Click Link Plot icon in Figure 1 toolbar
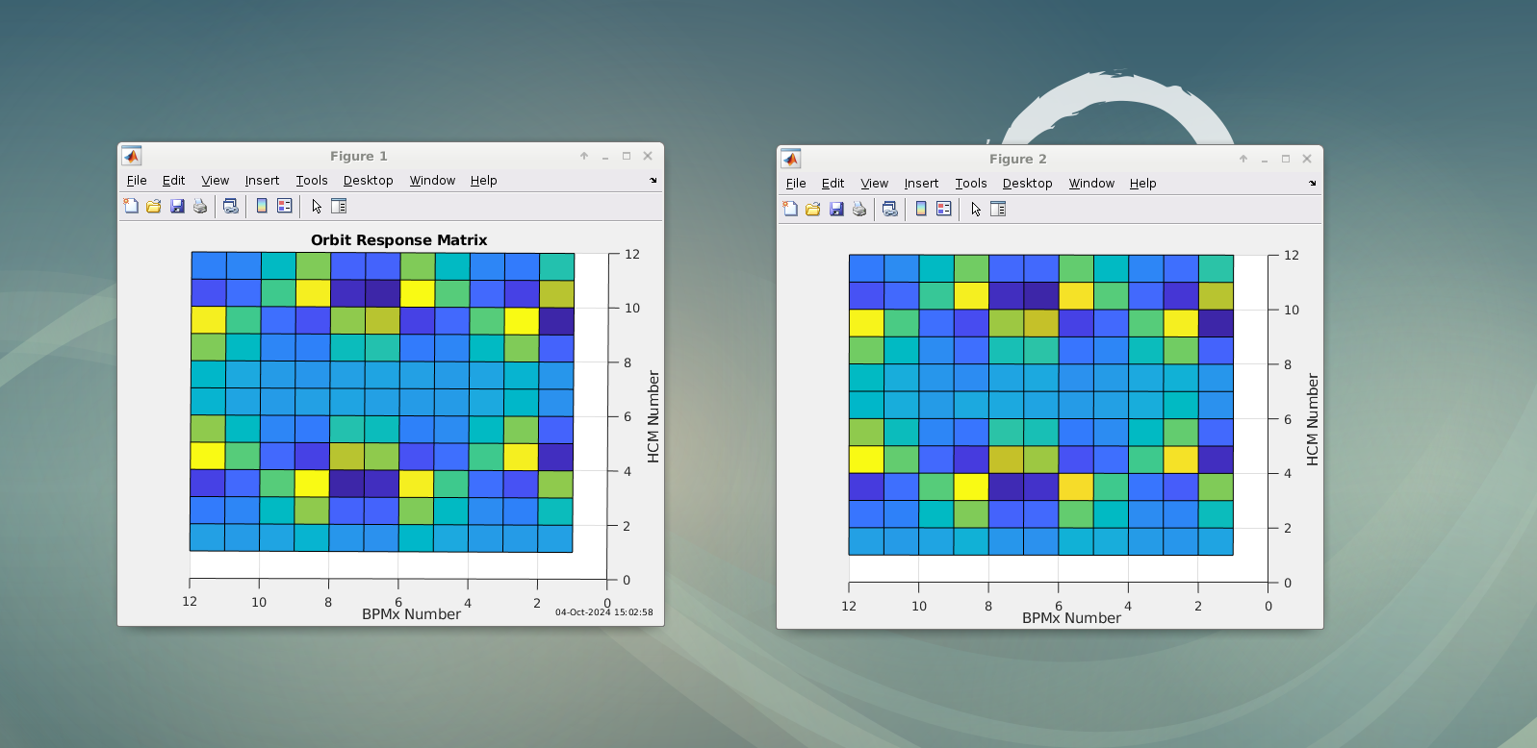Screen dimensions: 1537x748 (231, 206)
